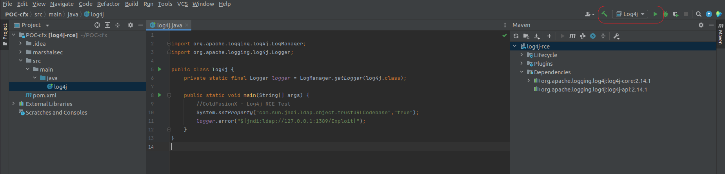Click grayed Run Maven Build play icon

click(562, 36)
